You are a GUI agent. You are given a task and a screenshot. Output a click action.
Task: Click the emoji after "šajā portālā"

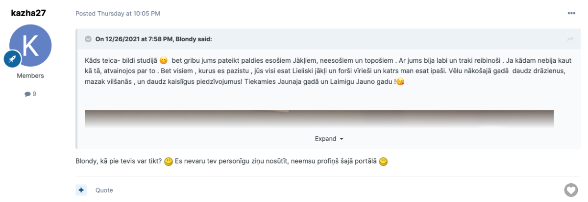point(383,161)
